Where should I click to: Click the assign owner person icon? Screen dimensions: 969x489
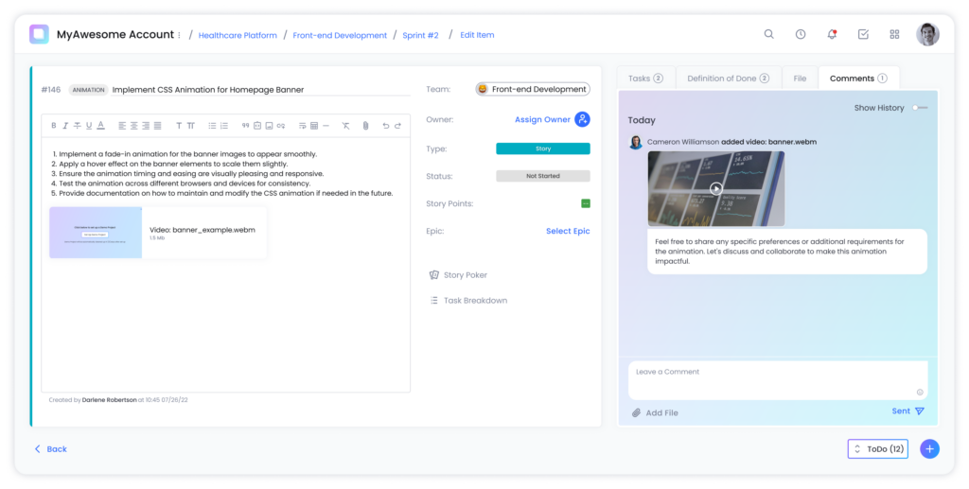coord(582,119)
